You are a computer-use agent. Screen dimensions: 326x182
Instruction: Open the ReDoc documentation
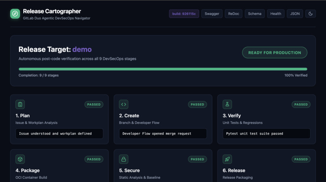233,14
